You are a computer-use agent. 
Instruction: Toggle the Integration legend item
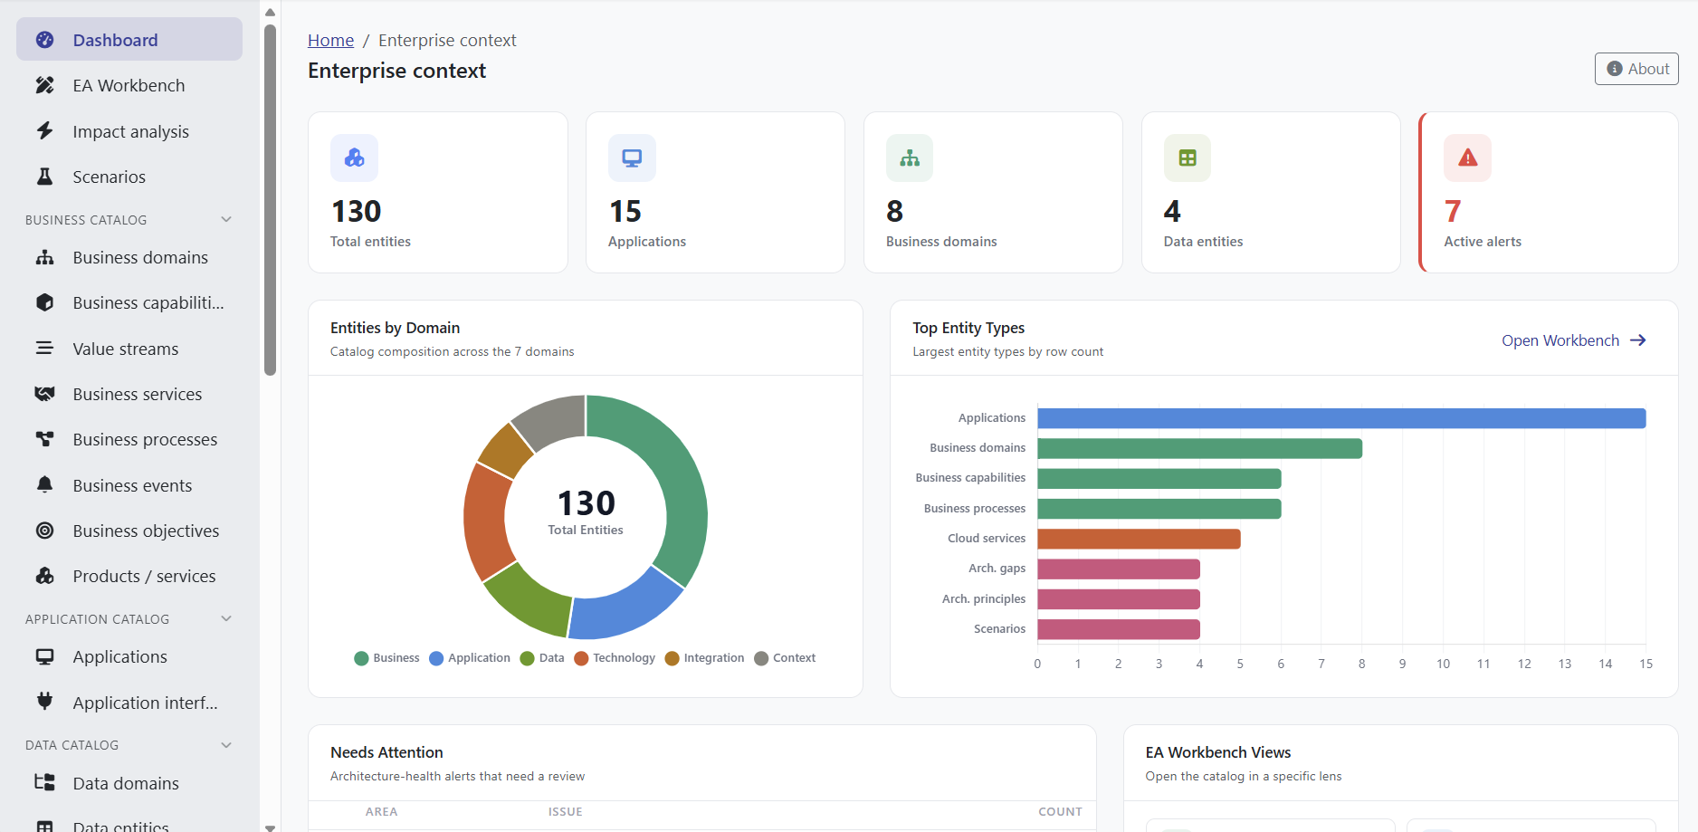[x=704, y=658]
